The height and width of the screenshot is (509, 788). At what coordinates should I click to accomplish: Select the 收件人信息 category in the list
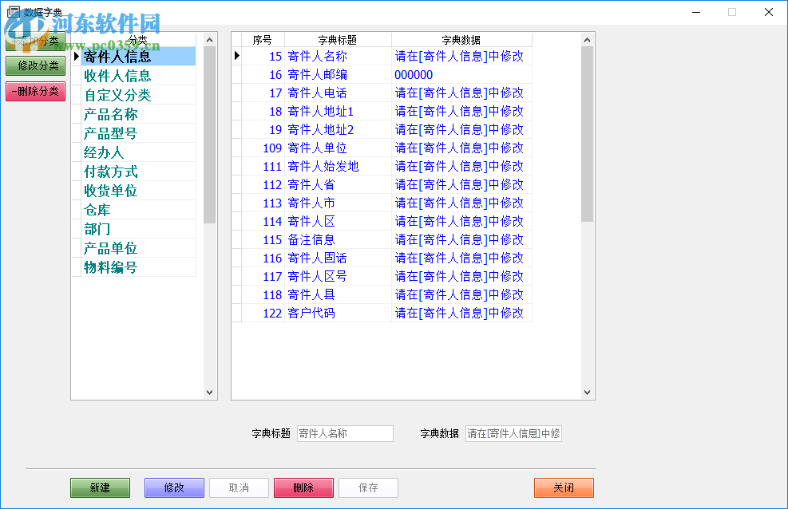[x=118, y=77]
